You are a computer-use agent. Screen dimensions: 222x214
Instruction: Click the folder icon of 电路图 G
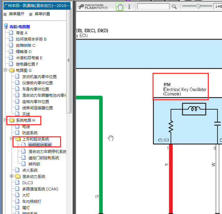pos(12,70)
